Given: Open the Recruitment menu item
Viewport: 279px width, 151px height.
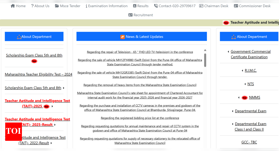Looking at the screenshot, I should (x=143, y=15).
